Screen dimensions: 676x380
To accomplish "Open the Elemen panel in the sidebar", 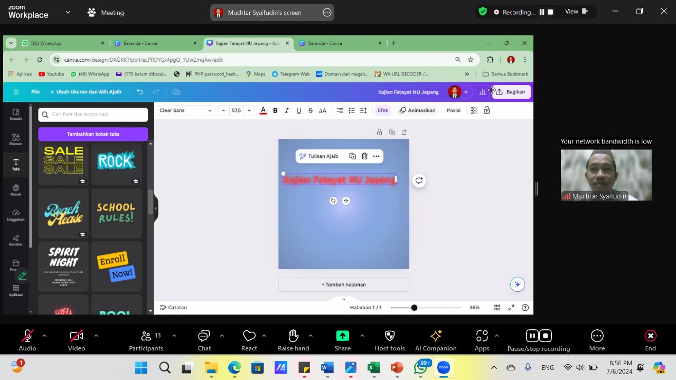I will point(16,139).
